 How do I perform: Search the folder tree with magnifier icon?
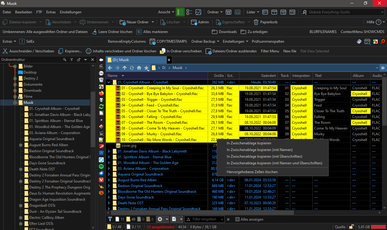[65, 60]
